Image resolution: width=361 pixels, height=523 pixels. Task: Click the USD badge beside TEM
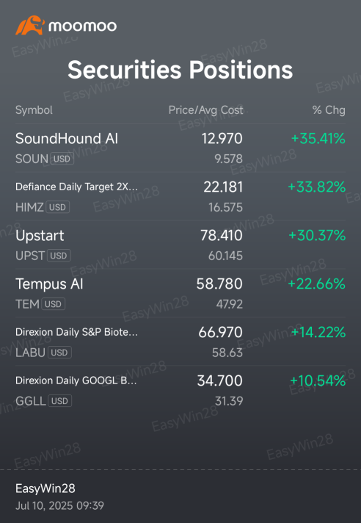click(54, 304)
